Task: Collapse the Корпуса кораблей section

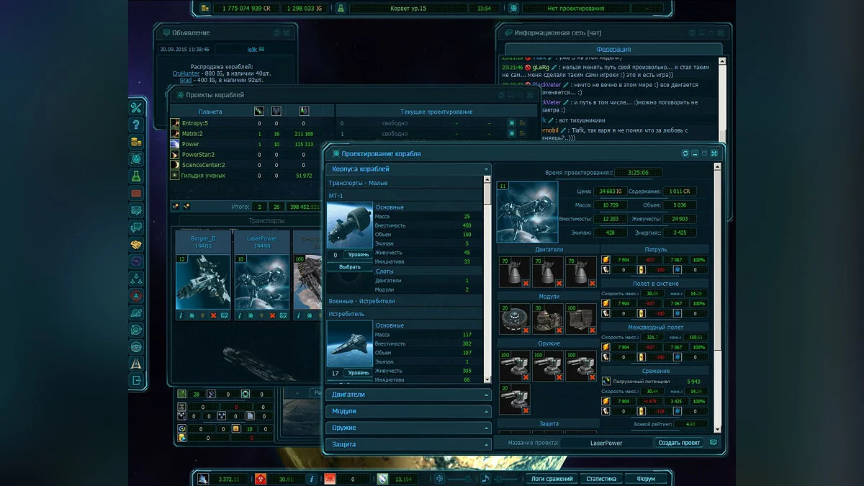Action: (x=409, y=169)
